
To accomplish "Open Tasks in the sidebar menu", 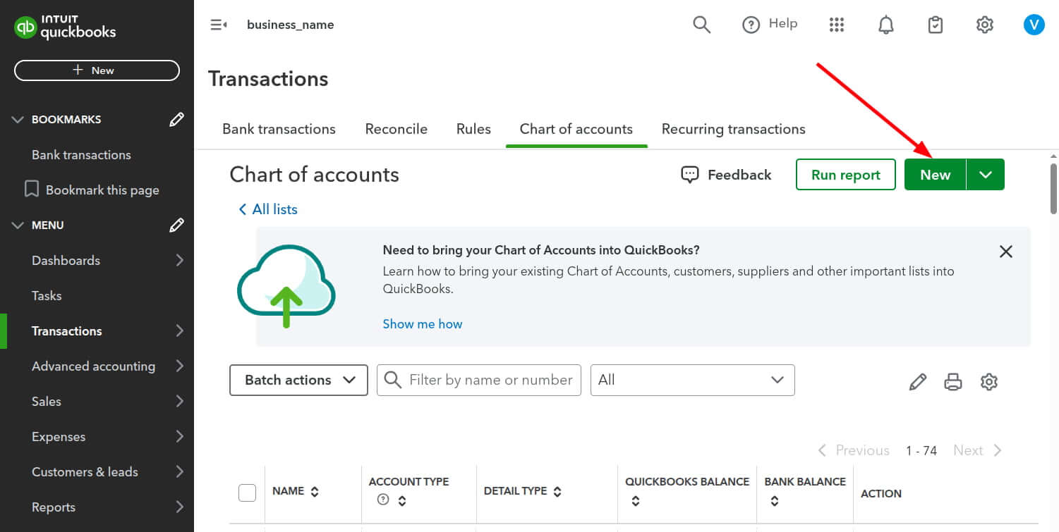I will click(x=47, y=295).
